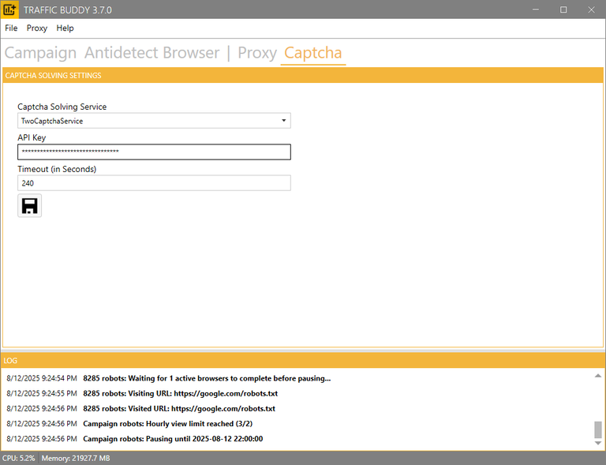The height and width of the screenshot is (465, 606).
Task: Select the Captcha tab
Action: click(x=313, y=53)
